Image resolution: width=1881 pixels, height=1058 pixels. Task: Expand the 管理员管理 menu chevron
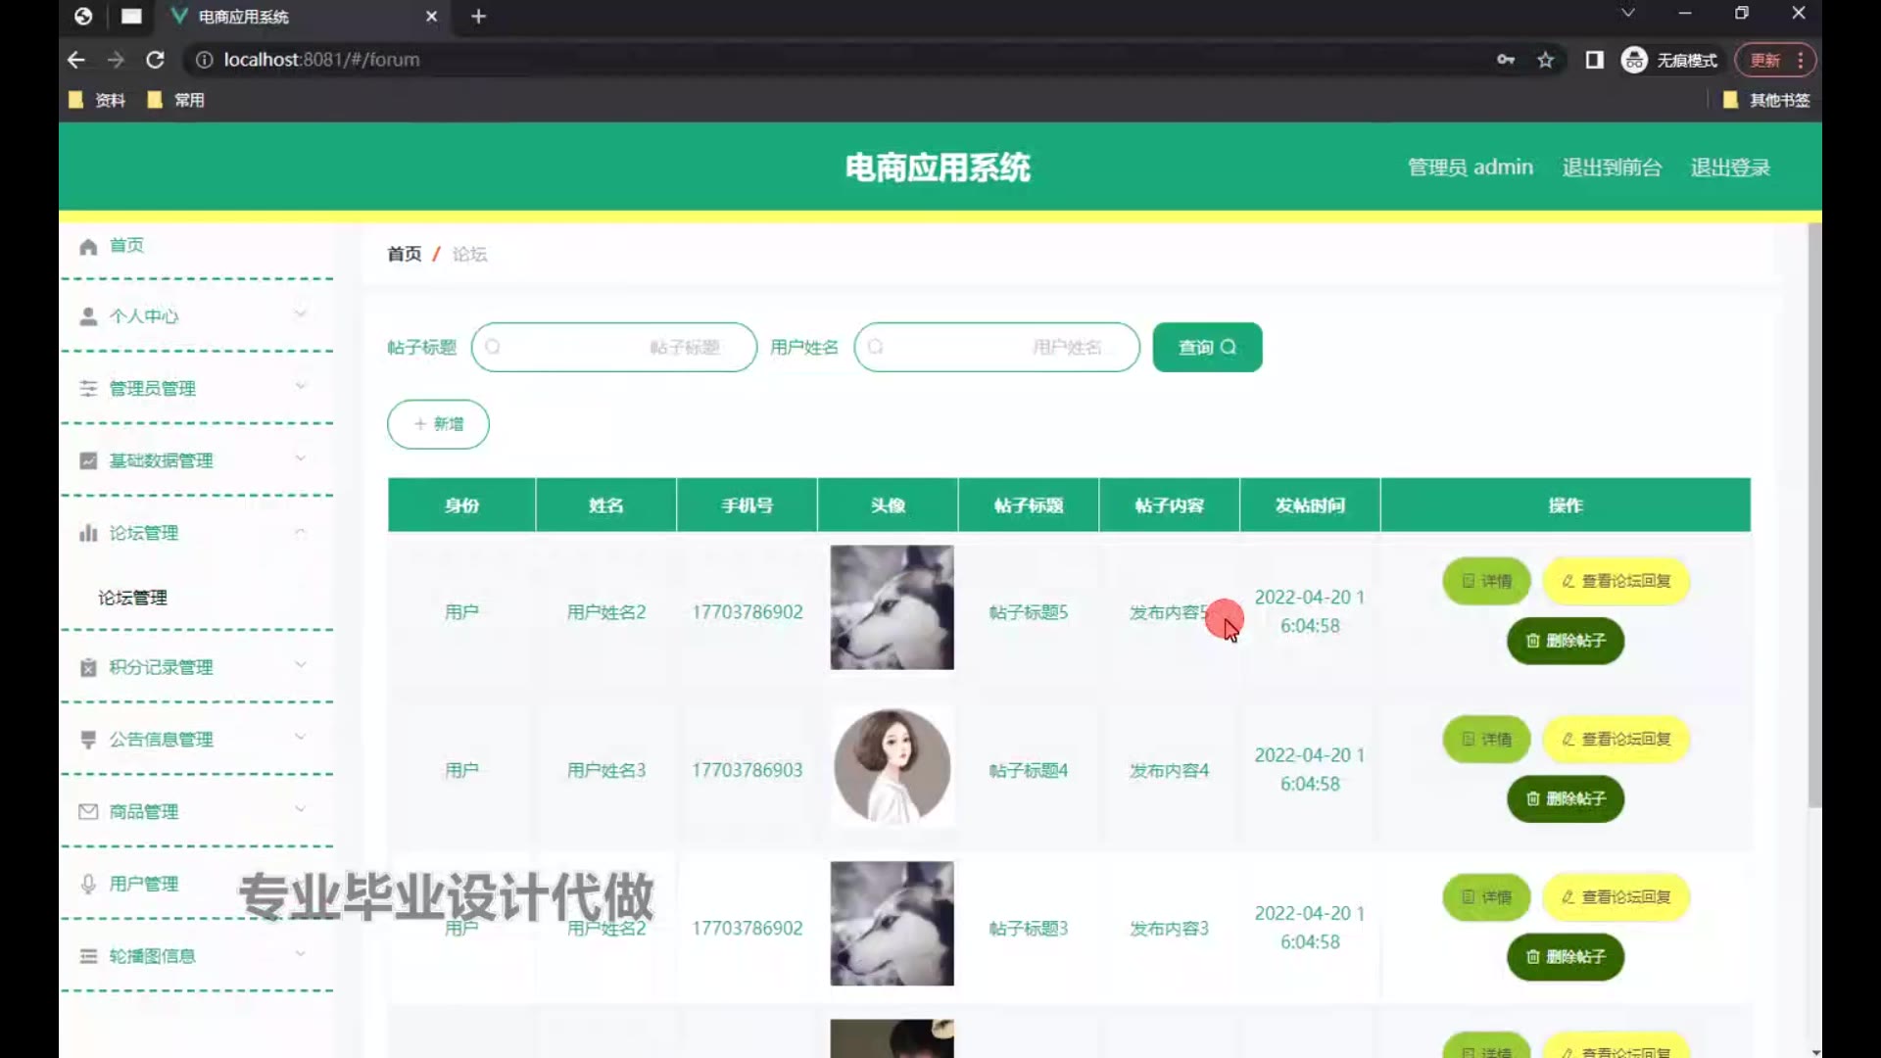301,387
